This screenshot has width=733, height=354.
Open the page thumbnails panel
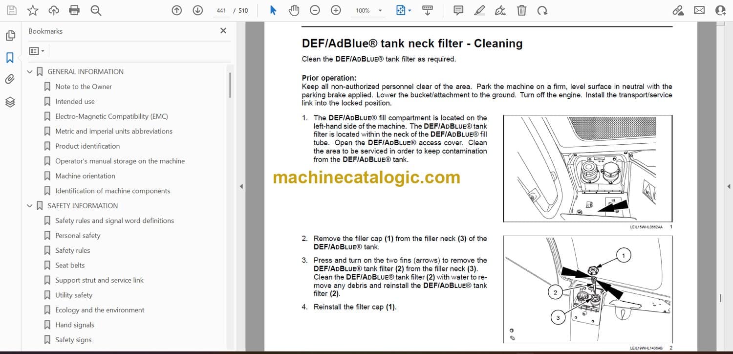[10, 35]
